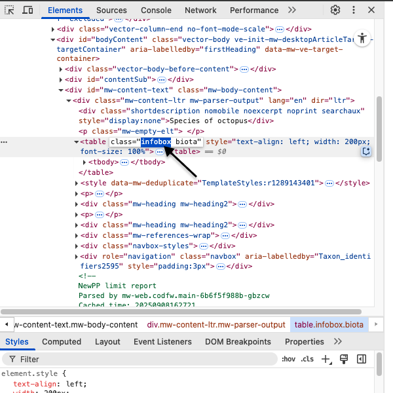Toggle the device toolbar emulation icon
Image resolution: width=393 pixels, height=393 pixels.
coord(28,10)
